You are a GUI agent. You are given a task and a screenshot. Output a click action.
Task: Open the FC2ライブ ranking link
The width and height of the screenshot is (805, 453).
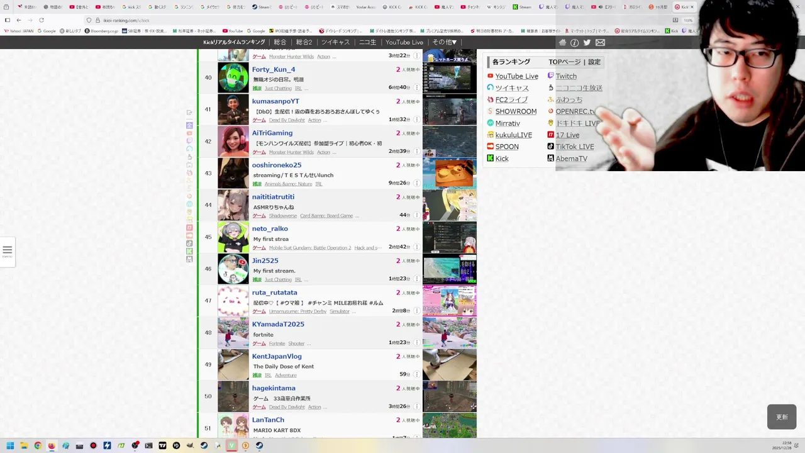[511, 99]
